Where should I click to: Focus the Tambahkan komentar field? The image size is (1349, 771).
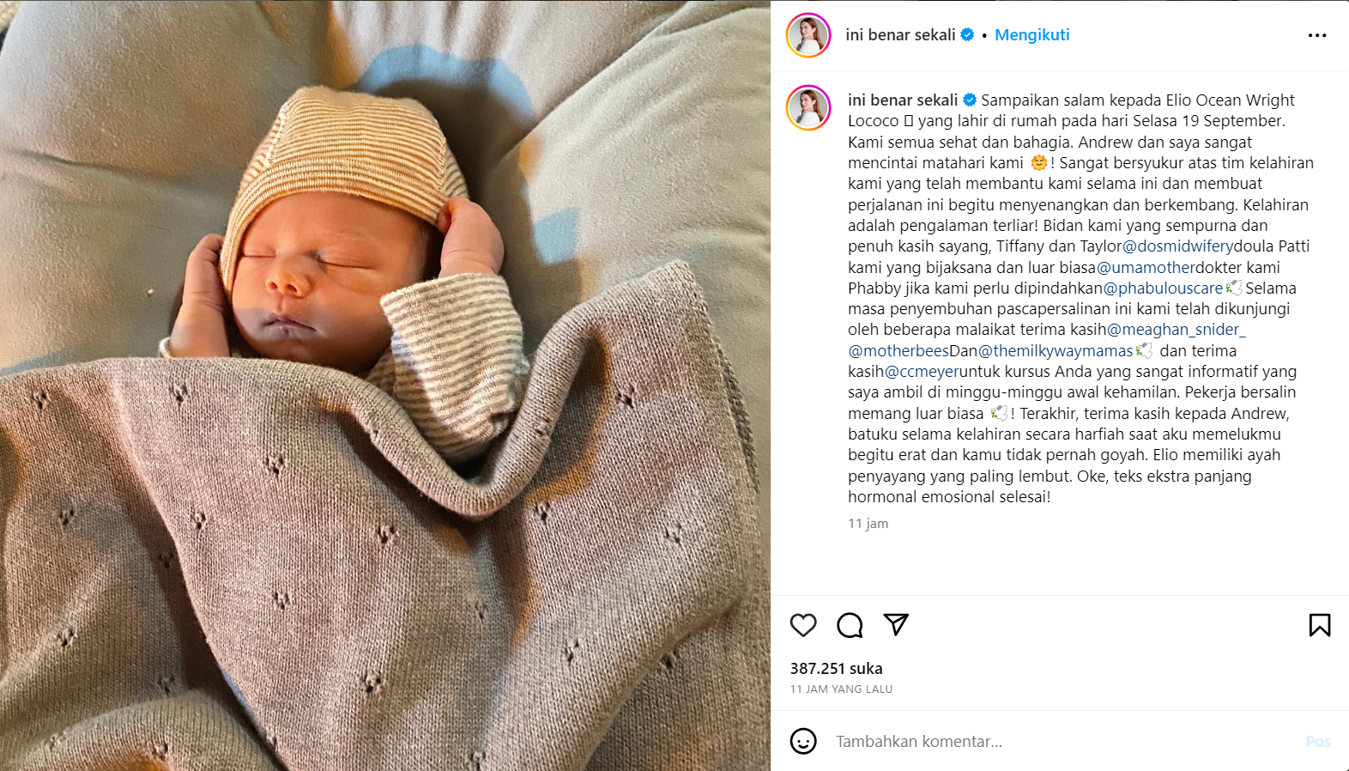1064,741
